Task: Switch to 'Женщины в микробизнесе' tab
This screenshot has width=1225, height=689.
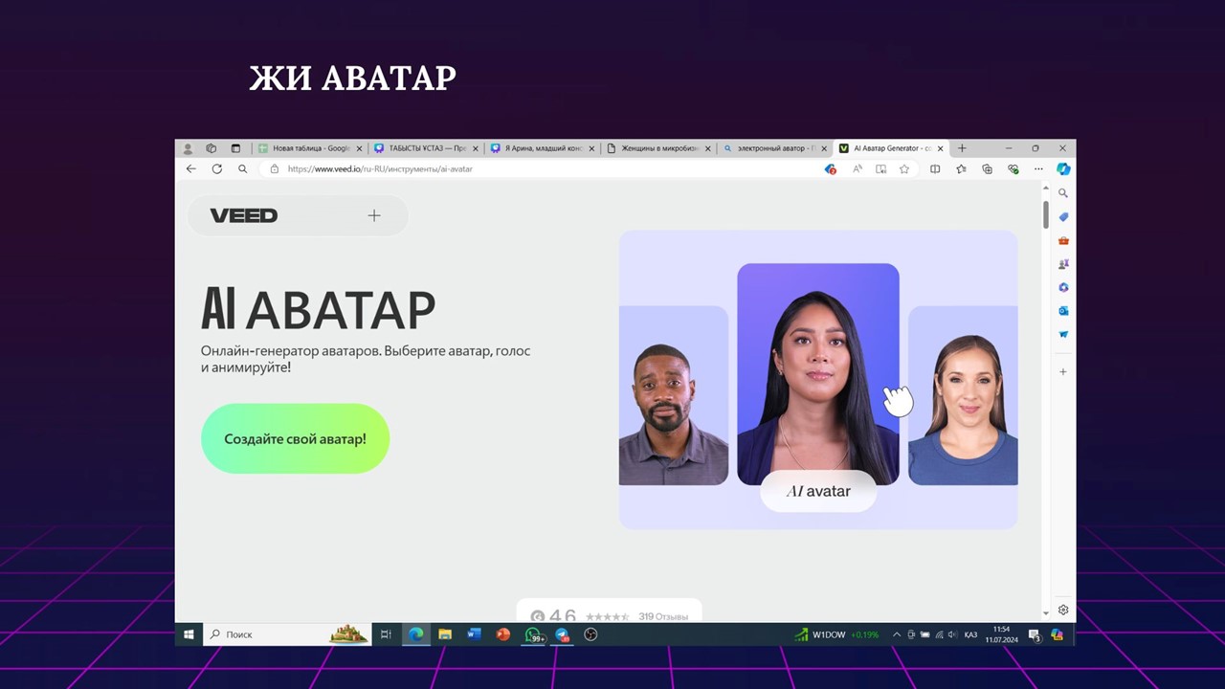Action: (x=658, y=148)
